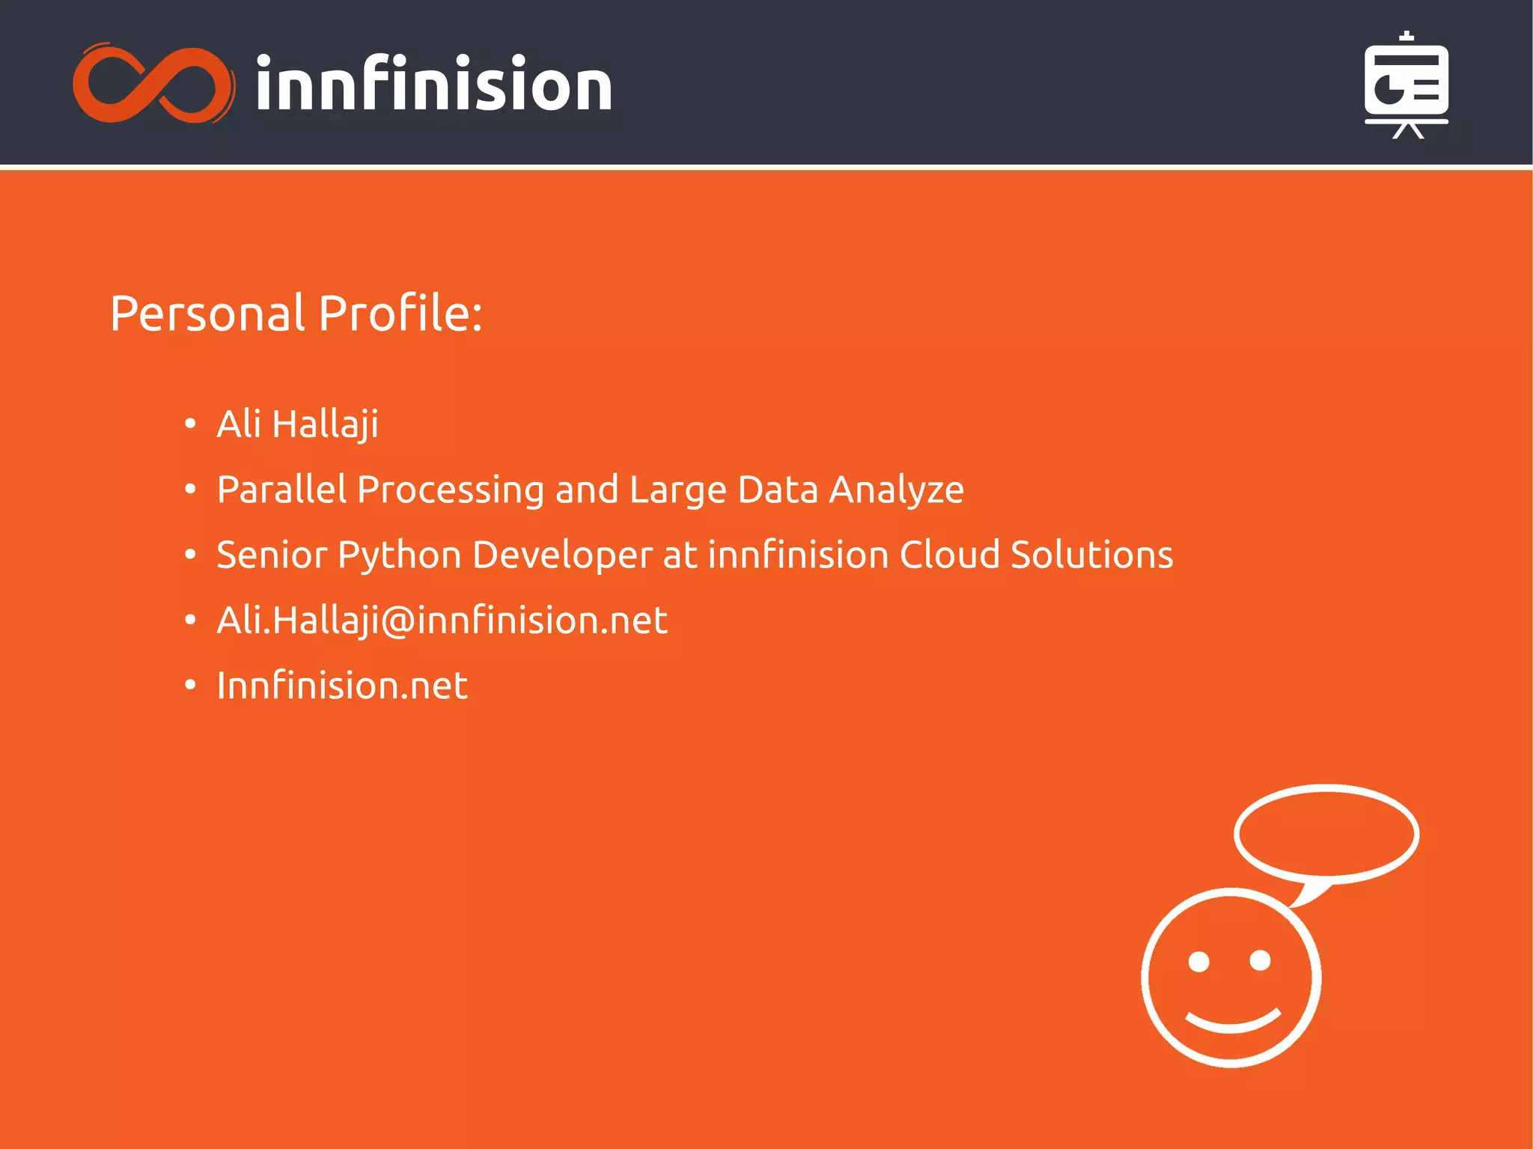Click the bullet before Senior Python Developer

pos(190,555)
